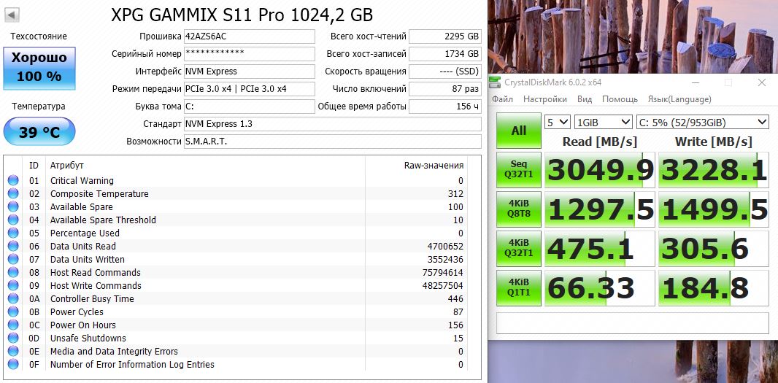Click the Seq Q32T1 read result 3049.9

click(x=600, y=170)
